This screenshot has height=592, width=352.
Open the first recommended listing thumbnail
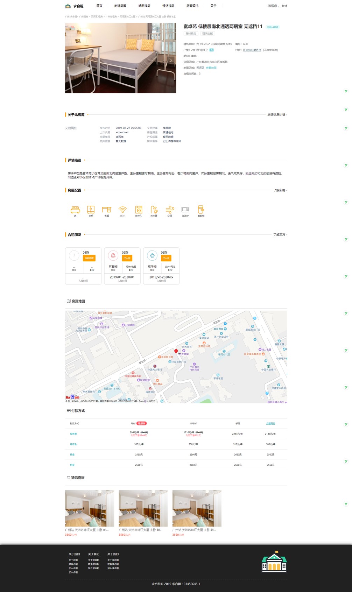click(x=90, y=508)
